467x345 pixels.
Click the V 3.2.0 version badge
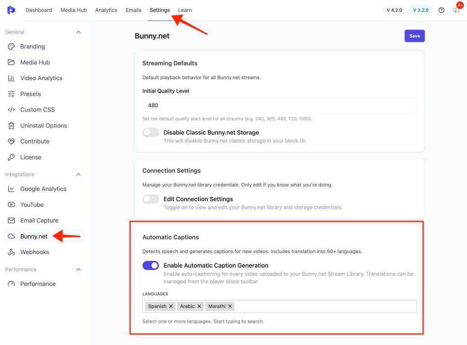(421, 10)
